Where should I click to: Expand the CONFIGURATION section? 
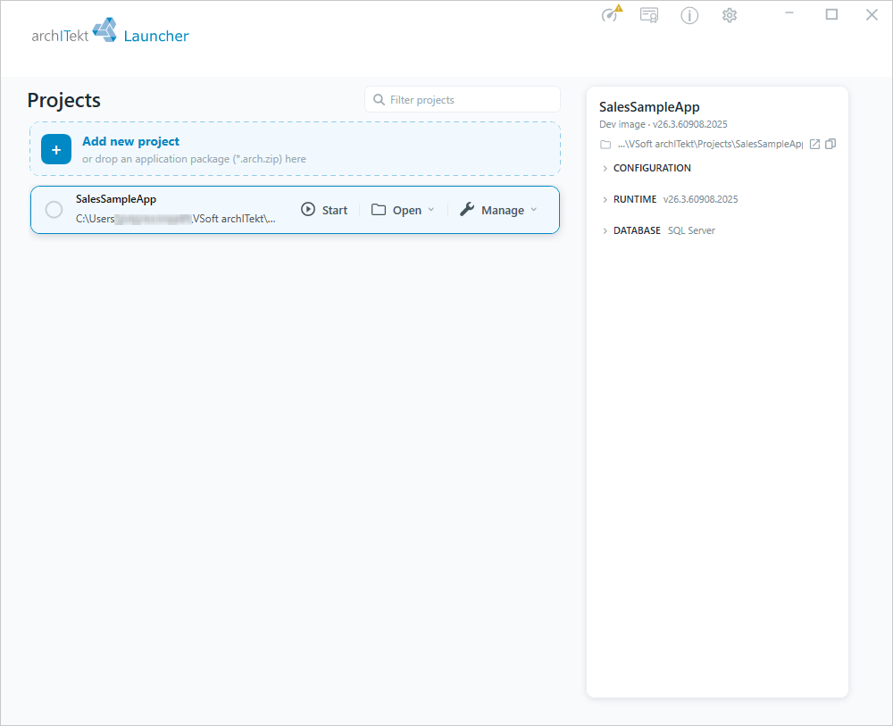647,168
